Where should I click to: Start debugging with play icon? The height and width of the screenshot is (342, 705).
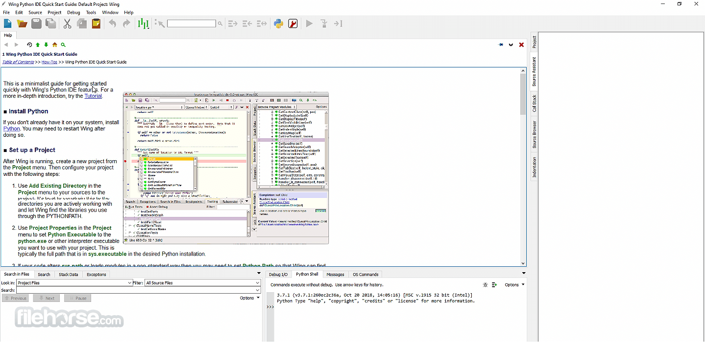tap(309, 23)
